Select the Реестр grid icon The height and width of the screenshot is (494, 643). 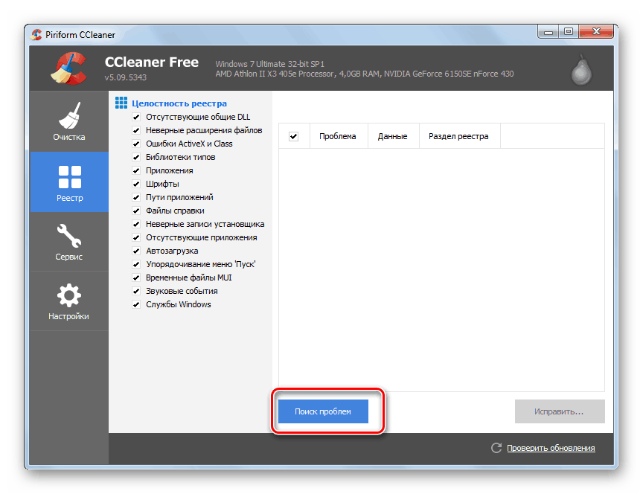pos(70,177)
